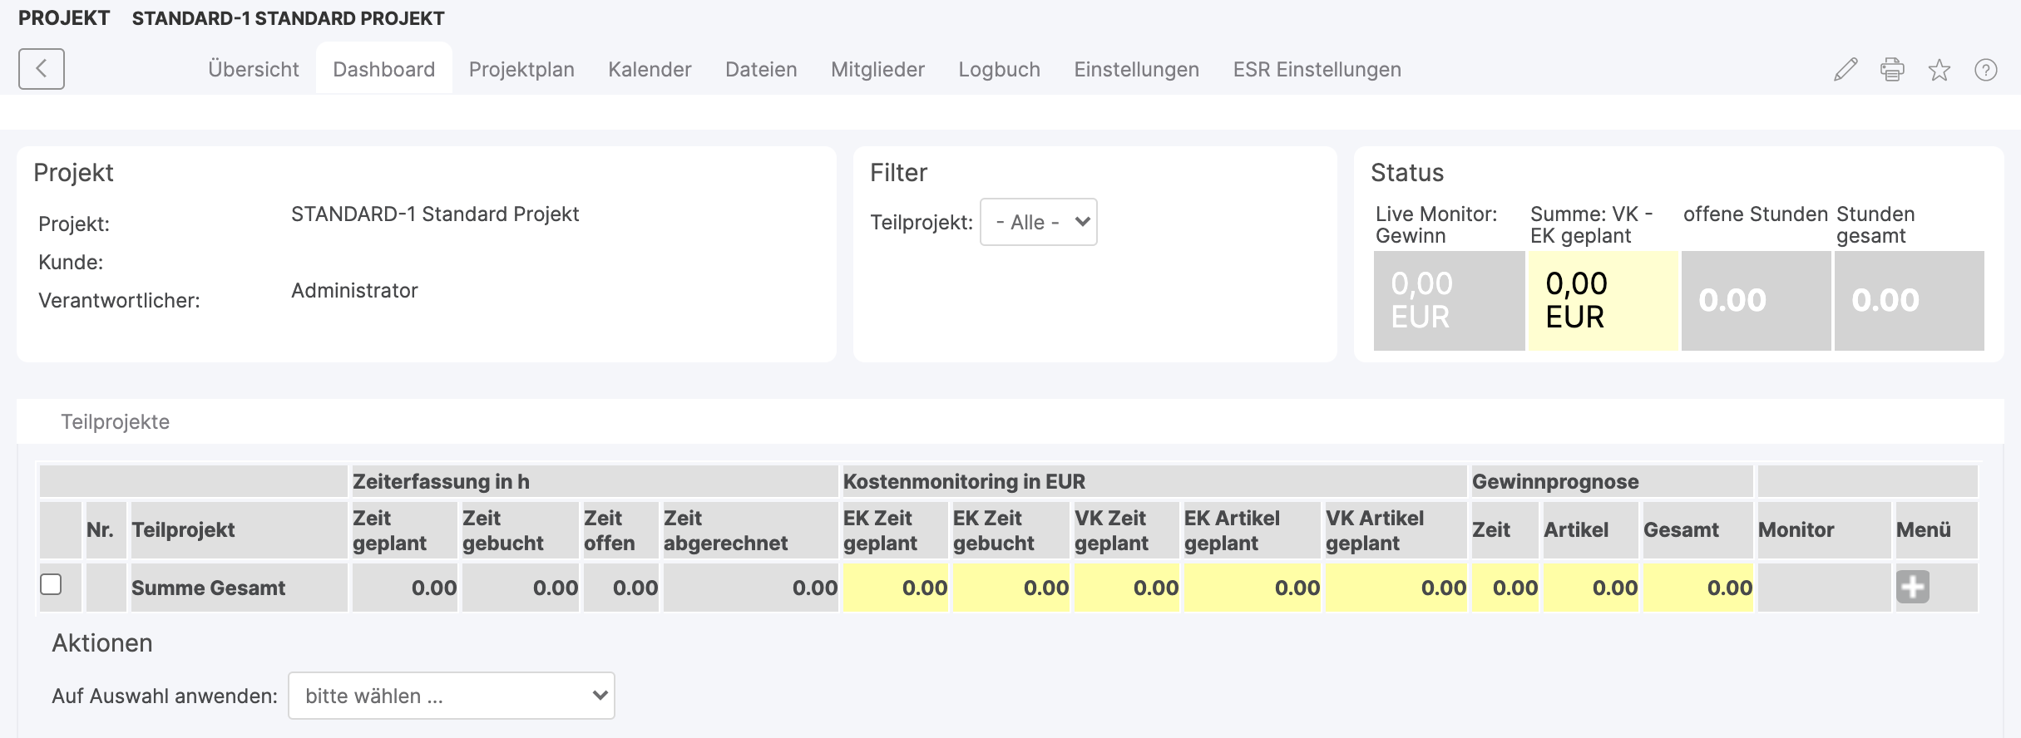This screenshot has height=738, width=2021.
Task: Show the Mitglieder tab
Action: (877, 69)
